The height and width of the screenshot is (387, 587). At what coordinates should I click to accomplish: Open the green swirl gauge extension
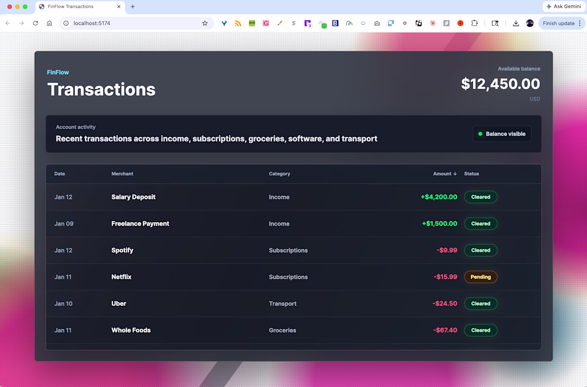coord(350,23)
